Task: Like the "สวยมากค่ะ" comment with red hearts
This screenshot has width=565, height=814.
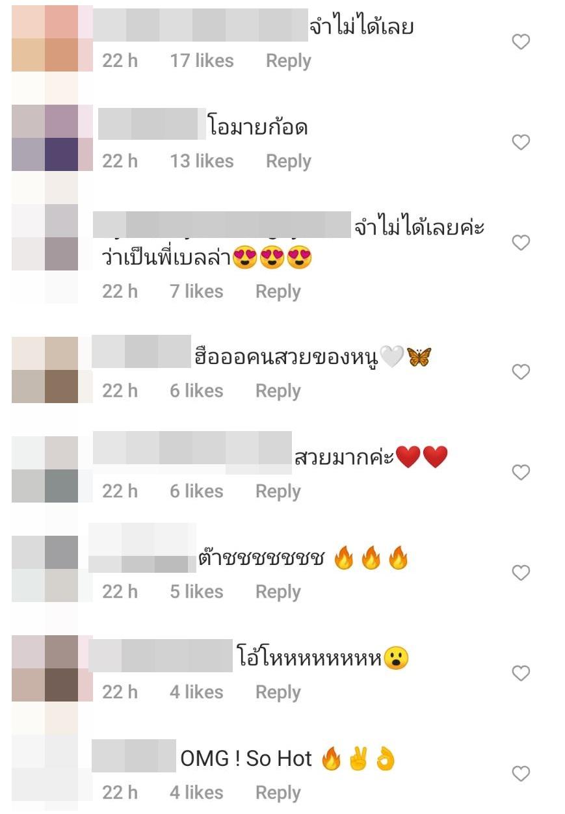Action: pyautogui.click(x=521, y=473)
